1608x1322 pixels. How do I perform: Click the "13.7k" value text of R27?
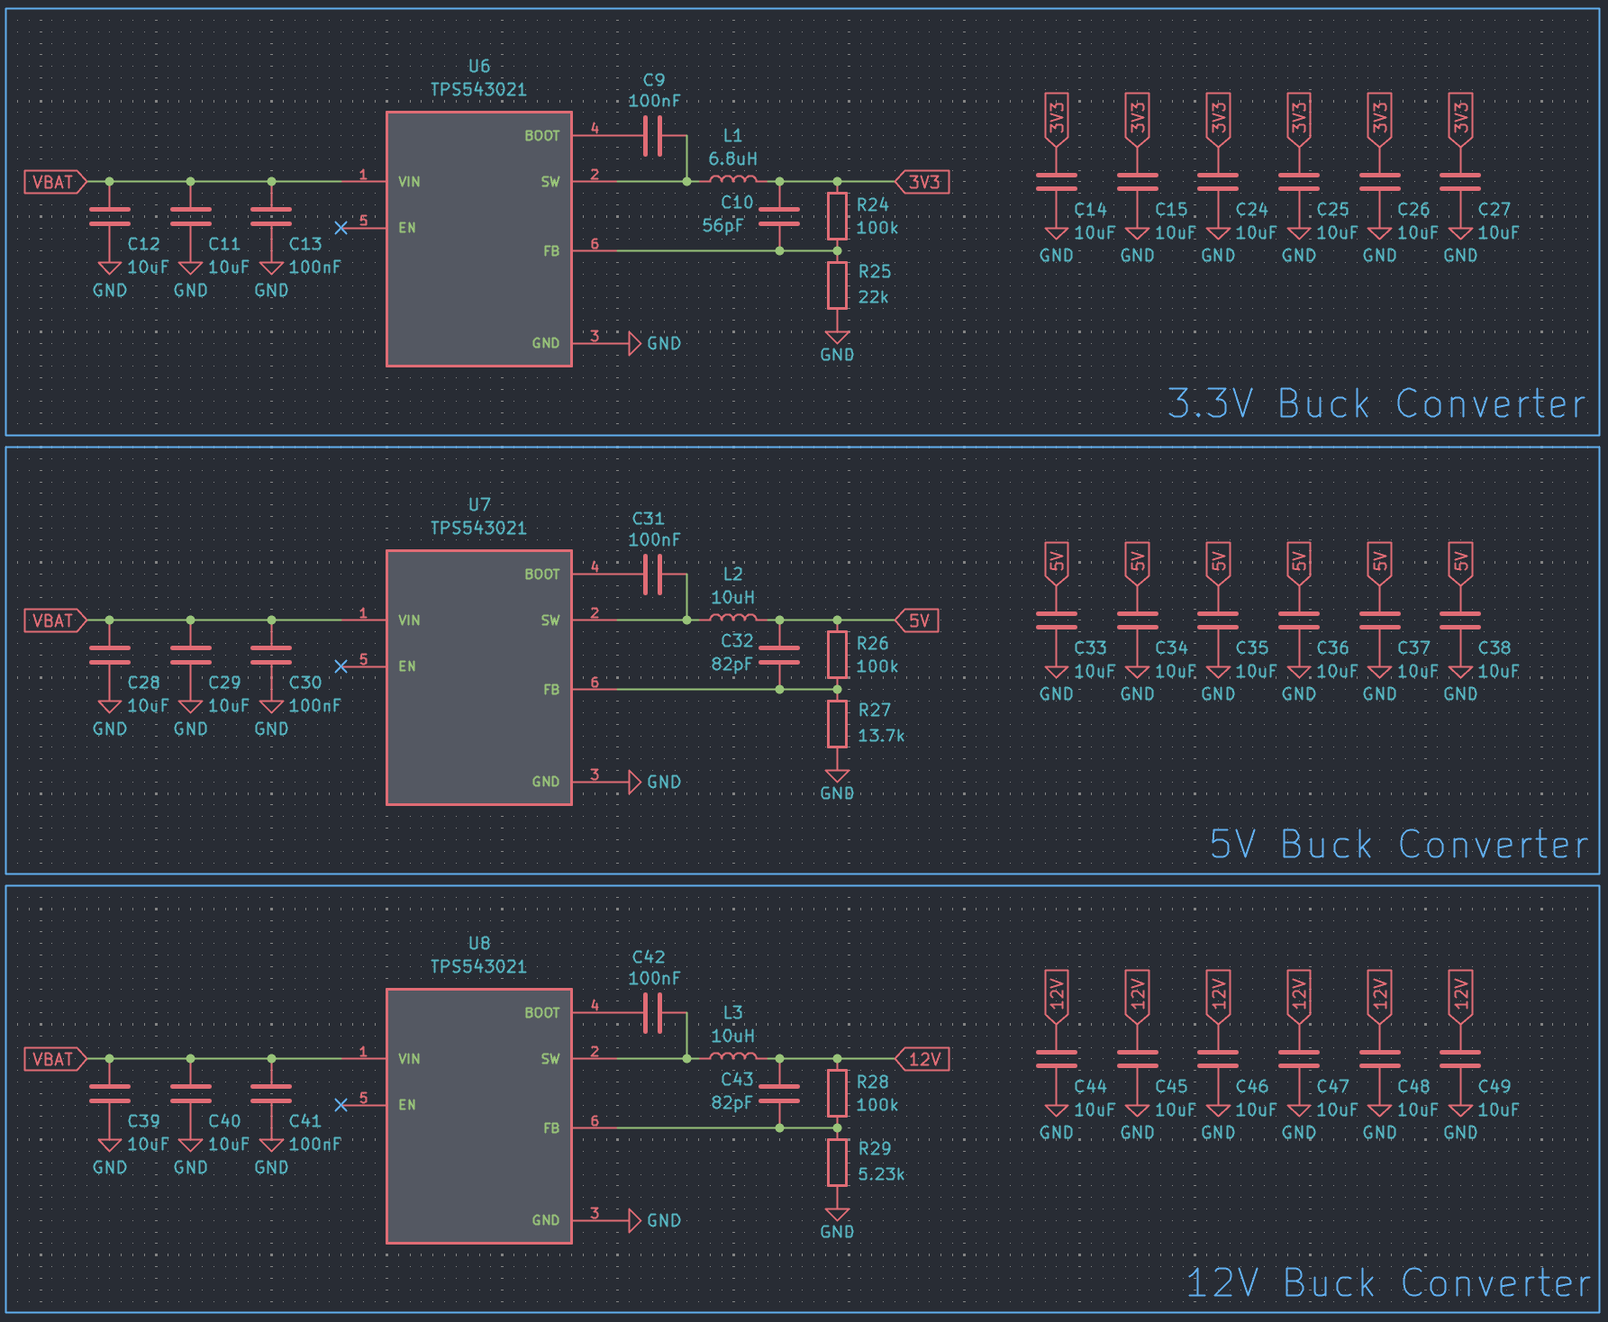pos(881,736)
